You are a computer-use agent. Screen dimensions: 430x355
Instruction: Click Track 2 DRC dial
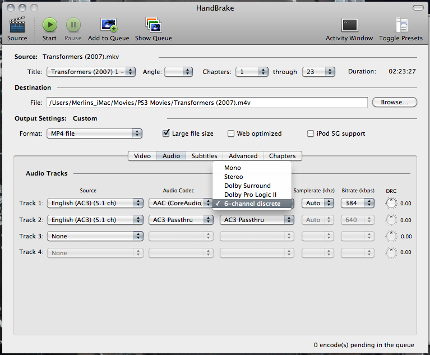tap(391, 220)
